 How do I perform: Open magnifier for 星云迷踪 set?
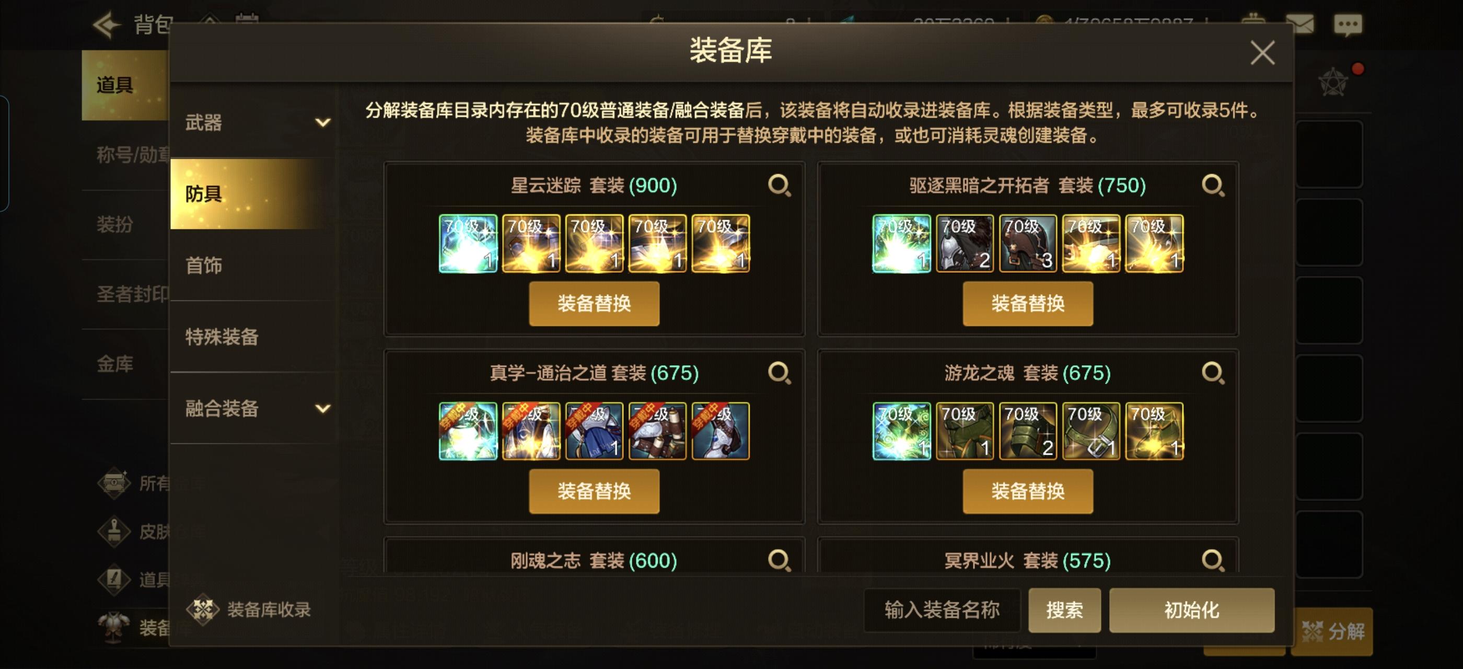tap(779, 185)
